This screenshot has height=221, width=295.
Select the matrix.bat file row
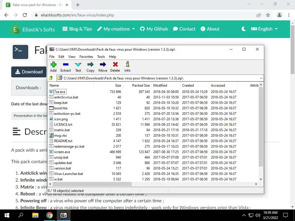(153, 130)
